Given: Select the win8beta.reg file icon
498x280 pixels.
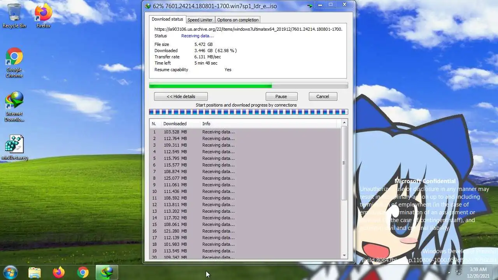Looking at the screenshot, I should coord(14,147).
